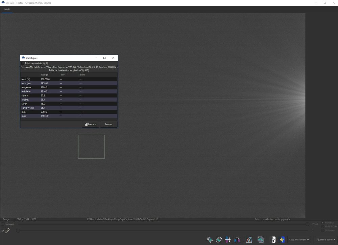Flip image horizontally with mirror icon
The image size is (338, 245).
tap(237, 240)
